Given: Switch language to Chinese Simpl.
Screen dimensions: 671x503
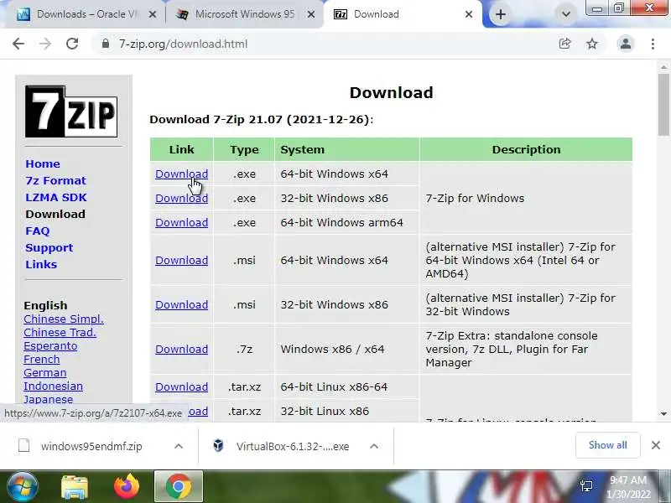Looking at the screenshot, I should (x=64, y=319).
